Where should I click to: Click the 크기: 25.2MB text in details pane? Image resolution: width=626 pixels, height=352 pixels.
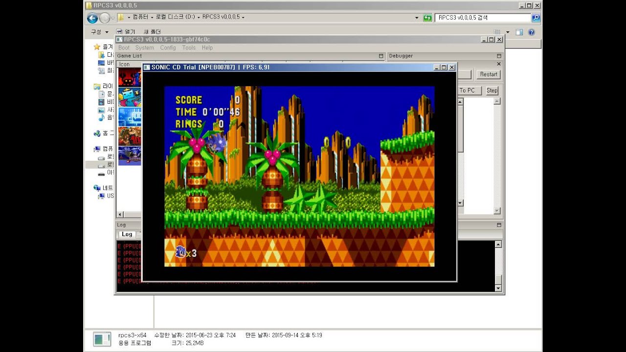187,343
